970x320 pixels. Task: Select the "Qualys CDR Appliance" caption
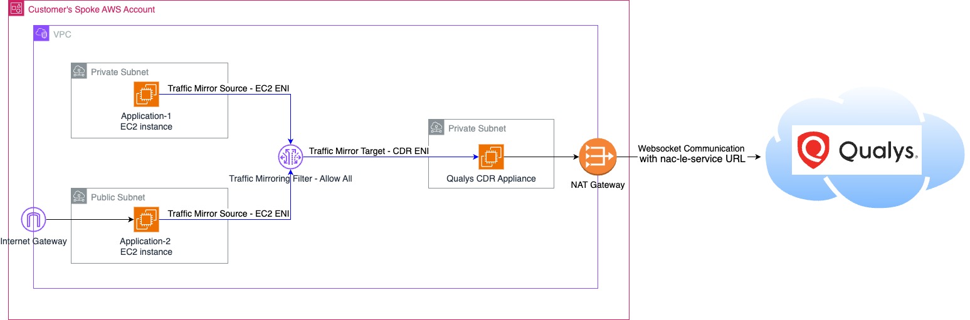pyautogui.click(x=491, y=178)
